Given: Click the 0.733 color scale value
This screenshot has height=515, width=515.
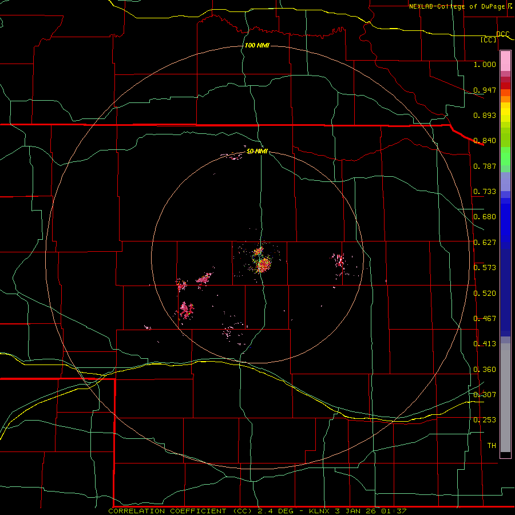Looking at the screenshot, I should coord(485,192).
